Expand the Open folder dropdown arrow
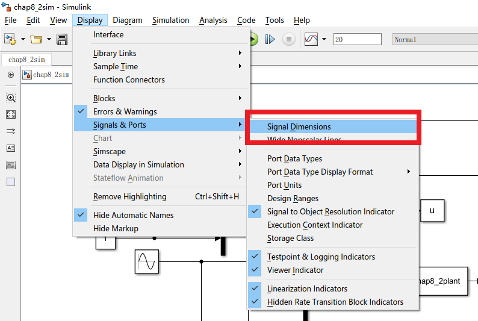Screen dimensions: 478x321 [49, 39]
